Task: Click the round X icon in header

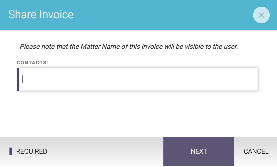Action: pyautogui.click(x=261, y=15)
